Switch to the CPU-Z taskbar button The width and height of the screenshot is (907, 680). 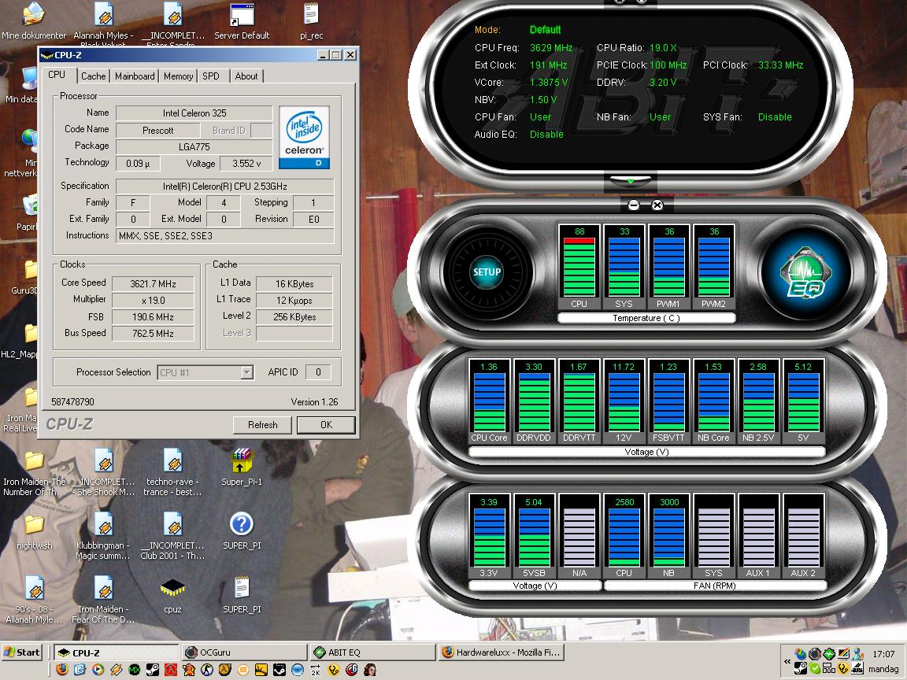point(117,652)
